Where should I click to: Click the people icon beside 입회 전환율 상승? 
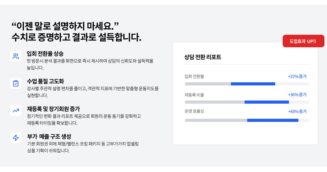(x=16, y=56)
